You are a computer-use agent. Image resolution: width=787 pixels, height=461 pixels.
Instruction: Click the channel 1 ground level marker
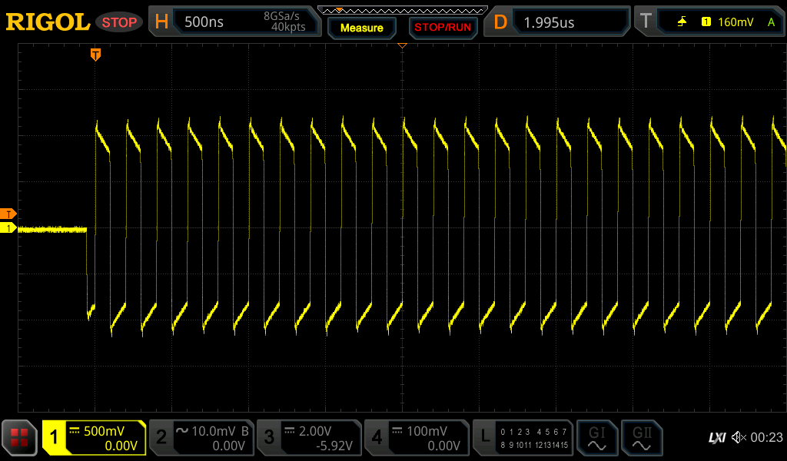pyautogui.click(x=8, y=228)
